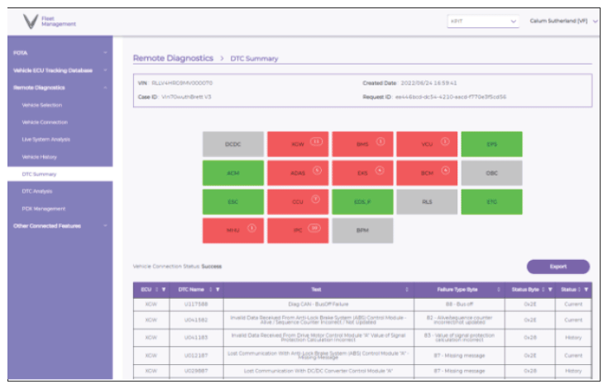The width and height of the screenshot is (608, 389).
Task: Go to Live System Analysis page
Action: coord(45,139)
